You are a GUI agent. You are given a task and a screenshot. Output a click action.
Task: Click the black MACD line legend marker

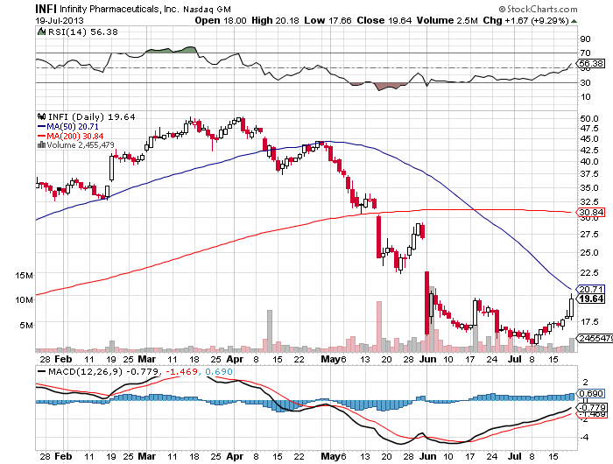coord(41,371)
